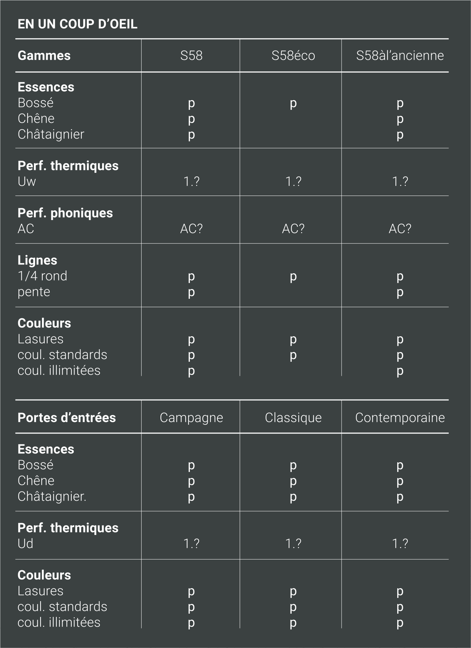Click the "Ud" row label
This screenshot has height=648, width=471.
[x=26, y=543]
